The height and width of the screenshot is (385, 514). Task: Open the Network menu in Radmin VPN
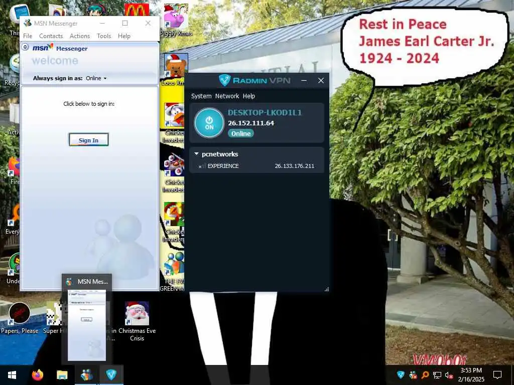(227, 96)
